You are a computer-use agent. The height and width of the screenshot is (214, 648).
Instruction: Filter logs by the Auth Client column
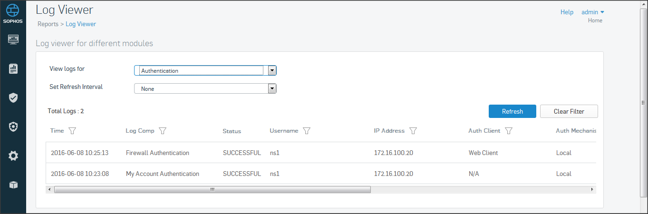509,131
